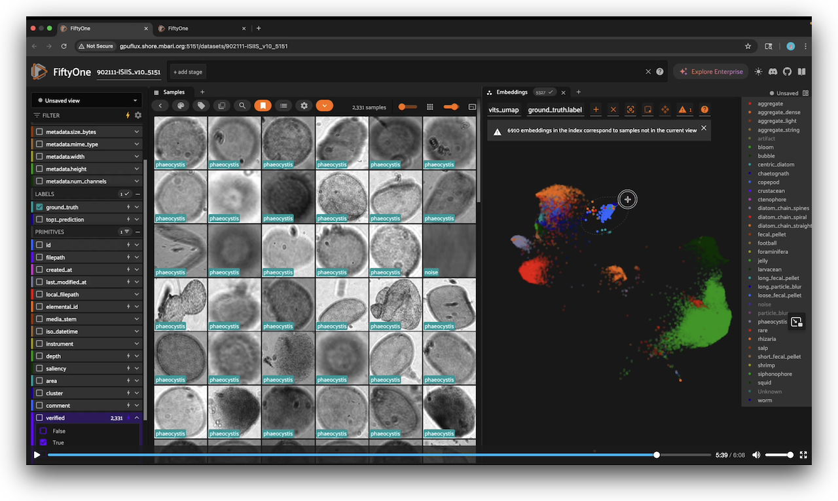Open the GitHub icon link
The image size is (838, 501).
coord(787,71)
